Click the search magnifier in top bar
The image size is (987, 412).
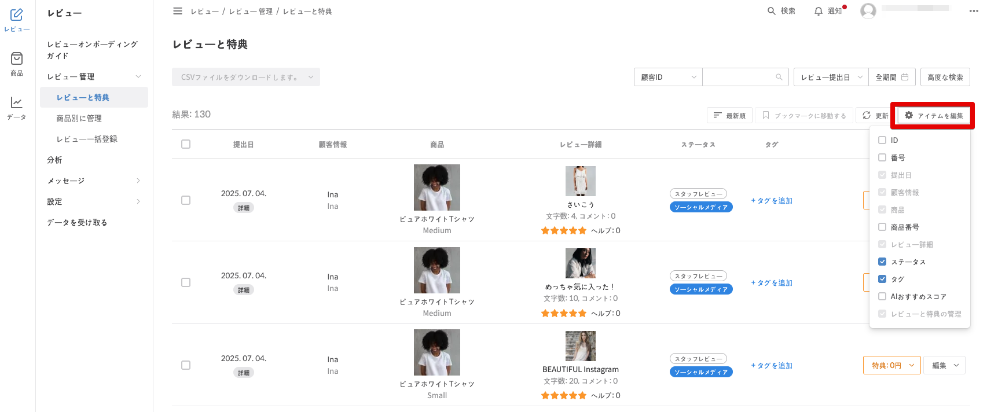771,11
